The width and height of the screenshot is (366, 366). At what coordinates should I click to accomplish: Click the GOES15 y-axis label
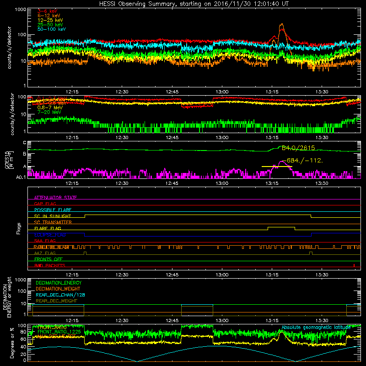click(x=9, y=160)
